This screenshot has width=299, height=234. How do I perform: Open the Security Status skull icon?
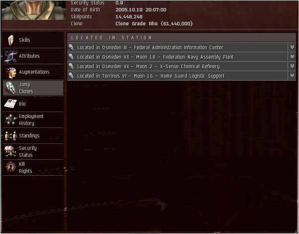[11, 151]
